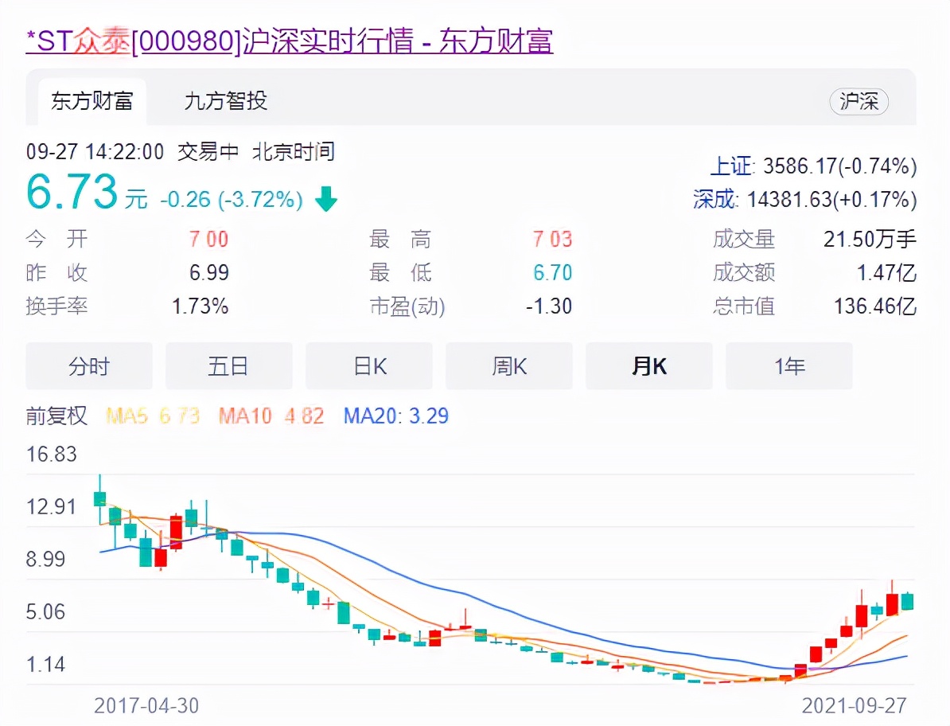Click the 今开 opening price 7.00
This screenshot has width=950, height=726.
point(208,240)
